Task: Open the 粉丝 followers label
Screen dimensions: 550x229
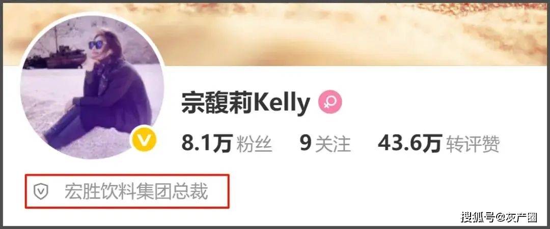Action: pyautogui.click(x=254, y=144)
